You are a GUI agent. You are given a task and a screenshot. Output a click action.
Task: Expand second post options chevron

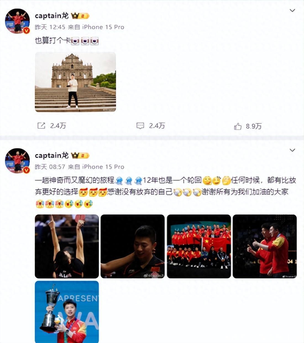click(x=292, y=150)
